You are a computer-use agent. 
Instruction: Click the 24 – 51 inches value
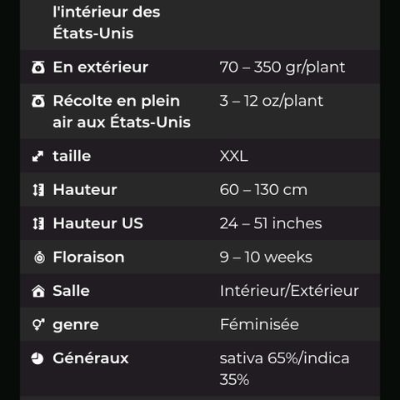click(271, 223)
